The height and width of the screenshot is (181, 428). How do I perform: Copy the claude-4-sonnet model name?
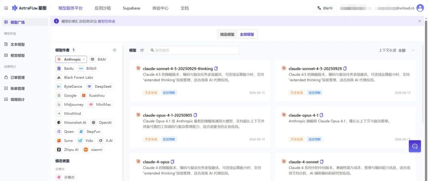(322, 162)
